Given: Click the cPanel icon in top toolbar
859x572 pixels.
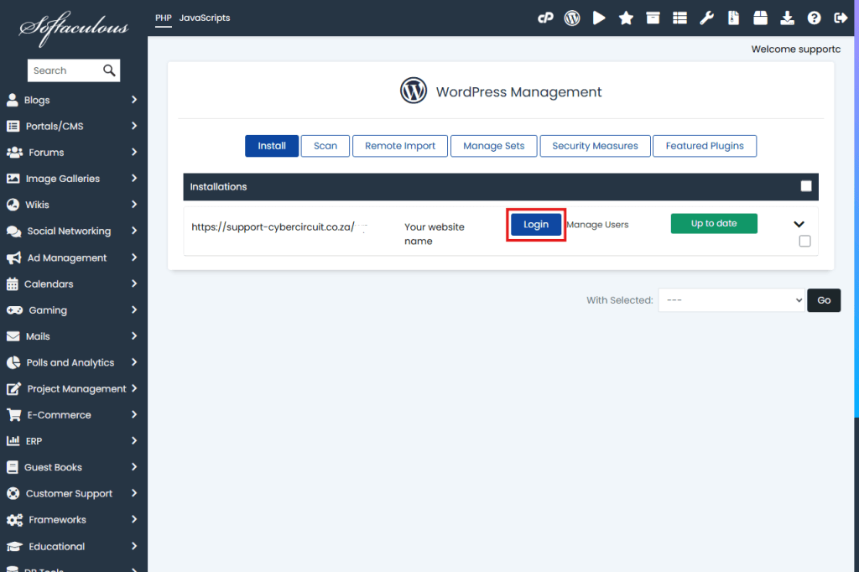Looking at the screenshot, I should pos(545,18).
